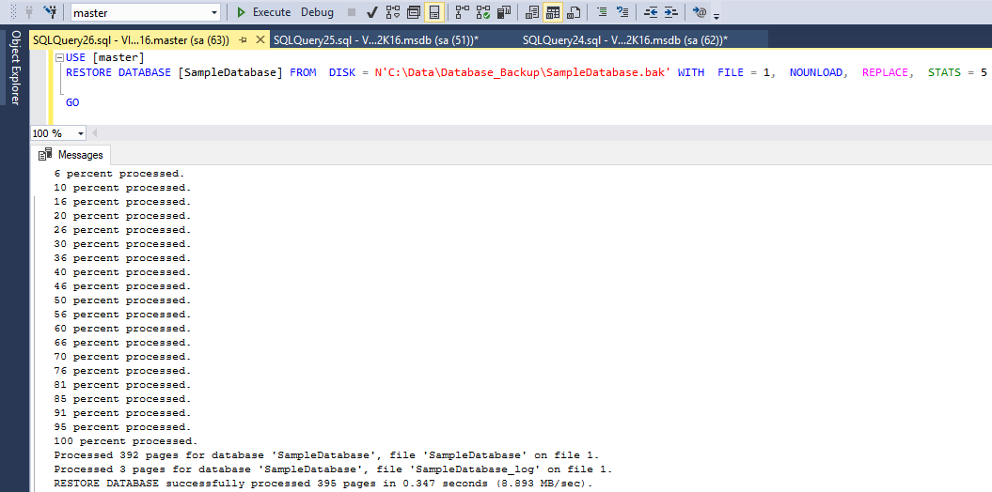Open the Object Explorer side panel

[x=15, y=68]
